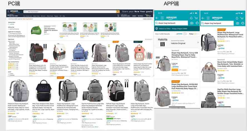Open hamburger menu in right app screen
Viewport: 247px width, 131px height.
coord(208,18)
